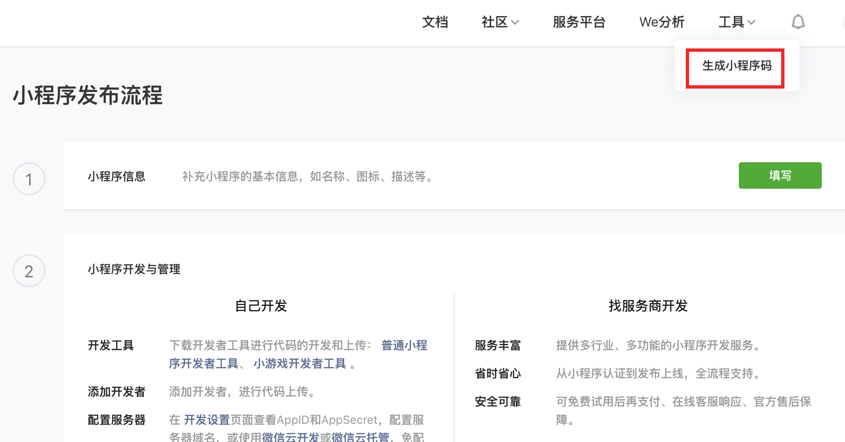Open the 微信云开发 link
Screen dimensions: 845x442
click(289, 437)
